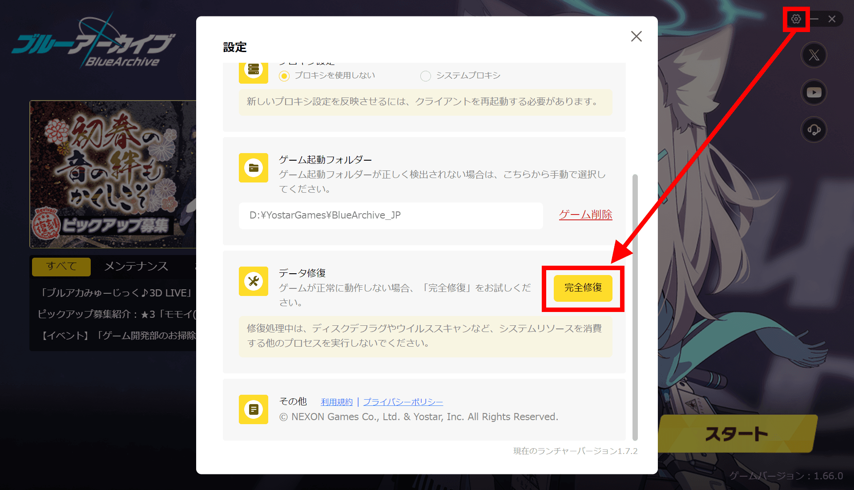Click the ゲーム削除 link
The image size is (854, 490).
point(585,215)
